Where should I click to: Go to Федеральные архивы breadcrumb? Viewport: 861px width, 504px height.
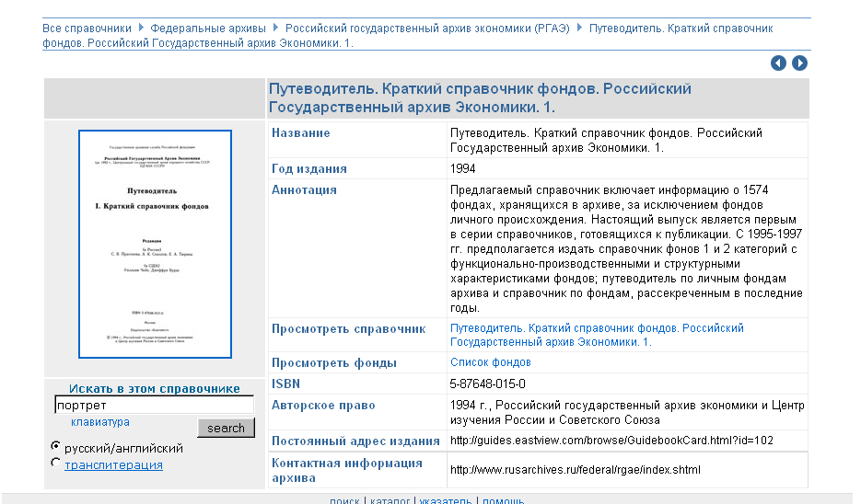pyautogui.click(x=208, y=29)
